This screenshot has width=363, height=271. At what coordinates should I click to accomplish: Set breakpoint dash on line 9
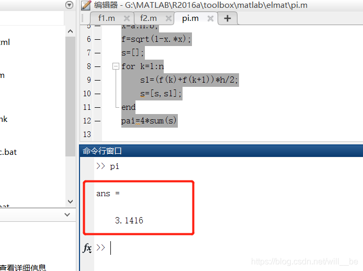[x=98, y=80]
